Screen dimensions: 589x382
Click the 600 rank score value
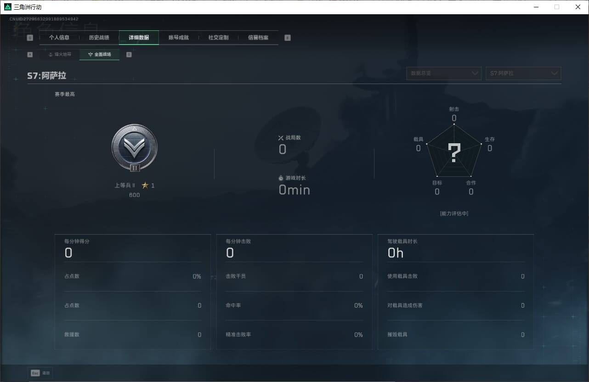coord(135,195)
